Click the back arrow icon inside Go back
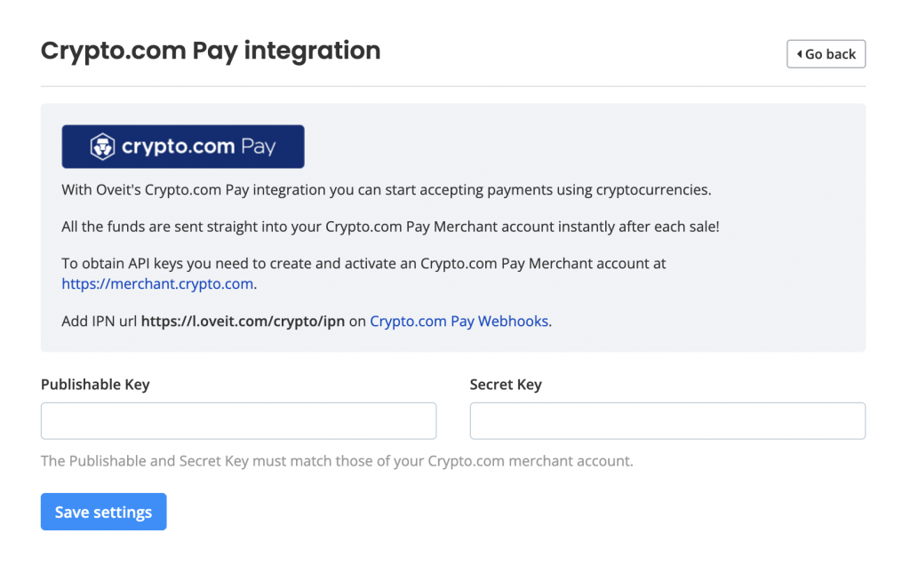Screen dimensions: 910x581 click(x=798, y=53)
